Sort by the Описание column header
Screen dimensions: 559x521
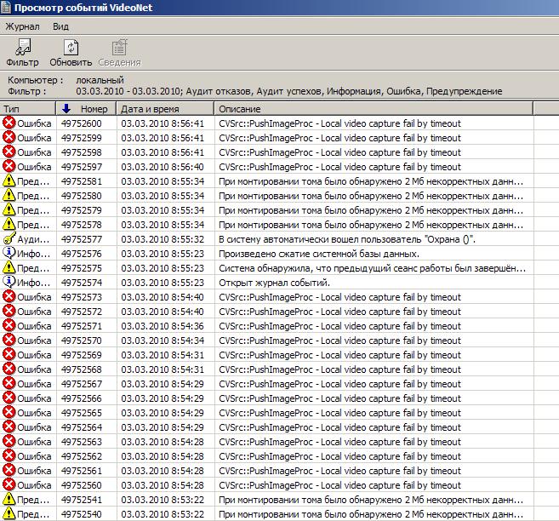pos(374,109)
